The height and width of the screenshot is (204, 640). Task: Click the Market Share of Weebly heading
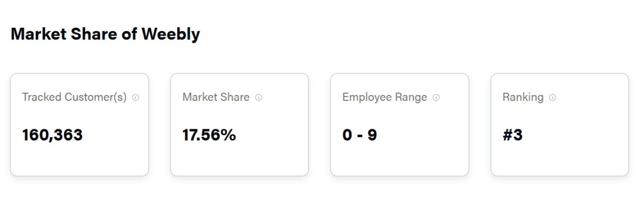(x=106, y=34)
